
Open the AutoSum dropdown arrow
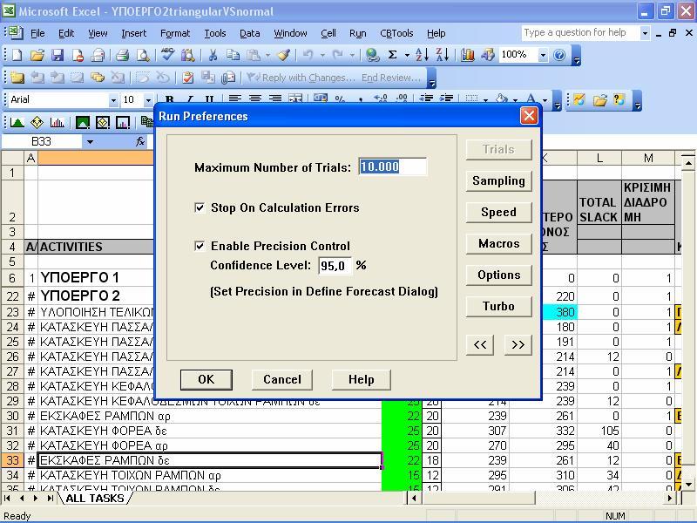click(x=407, y=55)
